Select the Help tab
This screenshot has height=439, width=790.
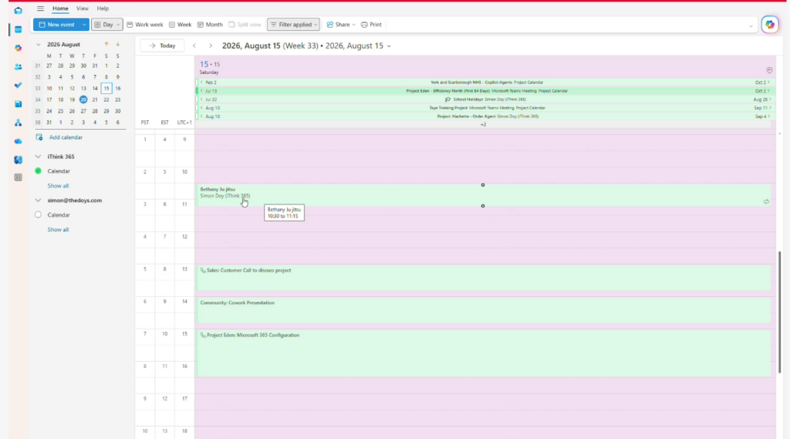tap(103, 8)
